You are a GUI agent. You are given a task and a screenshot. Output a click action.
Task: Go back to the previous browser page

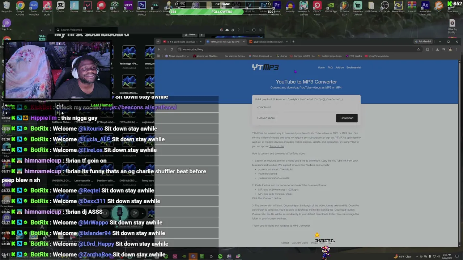tap(158, 49)
